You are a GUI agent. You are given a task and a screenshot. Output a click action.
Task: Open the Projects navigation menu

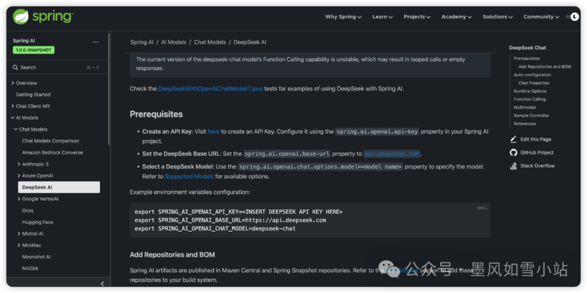coord(417,17)
